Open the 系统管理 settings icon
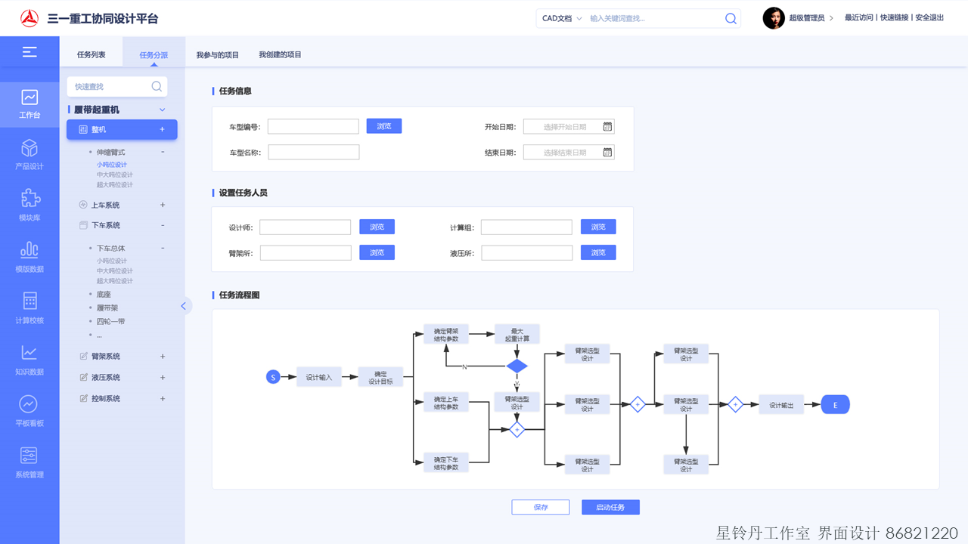 pyautogui.click(x=29, y=455)
